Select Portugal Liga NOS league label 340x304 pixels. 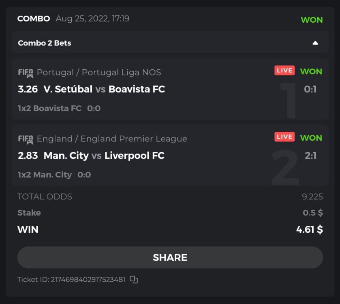(99, 73)
